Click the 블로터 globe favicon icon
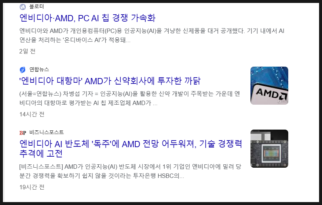Viewport: 322px width, 205px height. click(23, 7)
